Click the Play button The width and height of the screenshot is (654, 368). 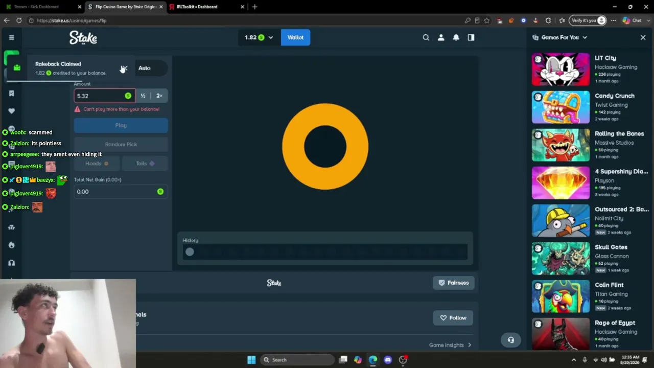121,125
